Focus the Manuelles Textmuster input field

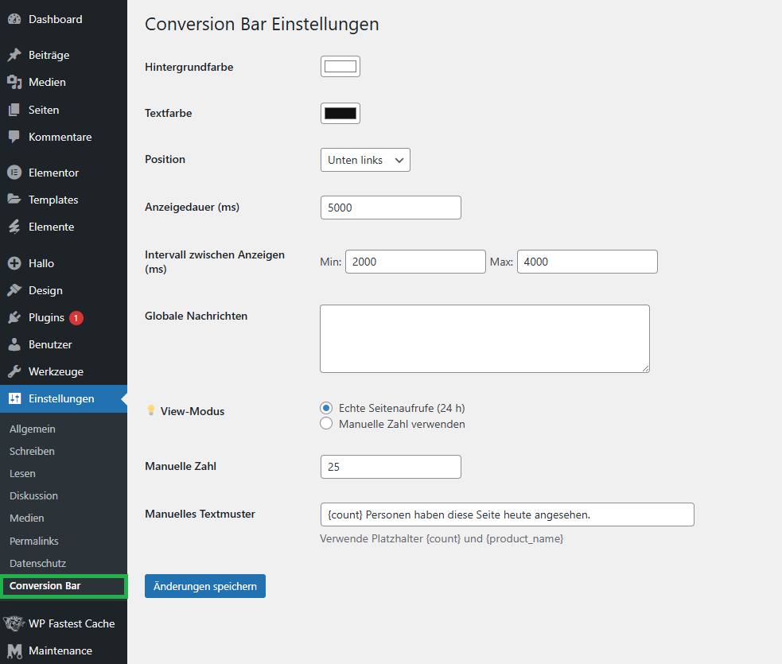point(507,515)
